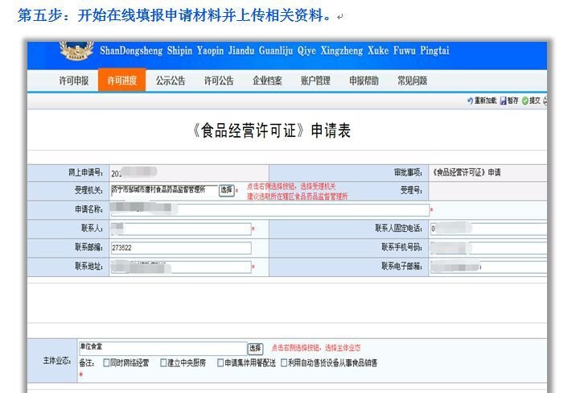The width and height of the screenshot is (580, 393).
Task: Click the platform emblem logo
Action: pos(76,51)
